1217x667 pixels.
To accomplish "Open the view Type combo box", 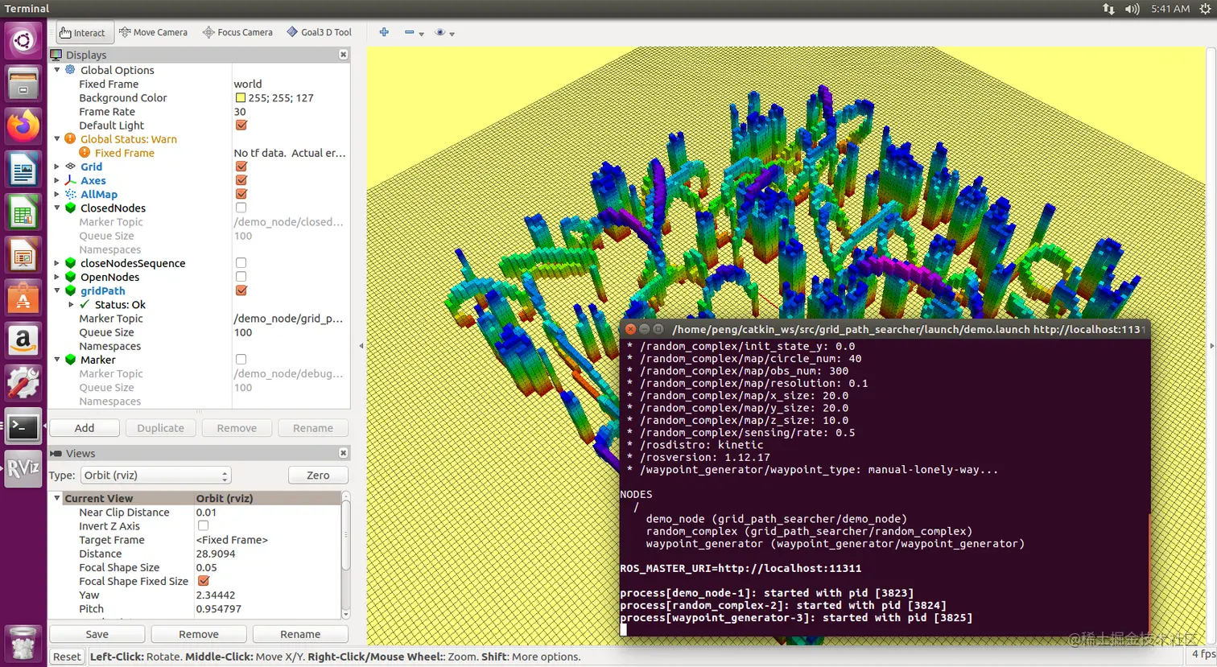I will tap(155, 476).
